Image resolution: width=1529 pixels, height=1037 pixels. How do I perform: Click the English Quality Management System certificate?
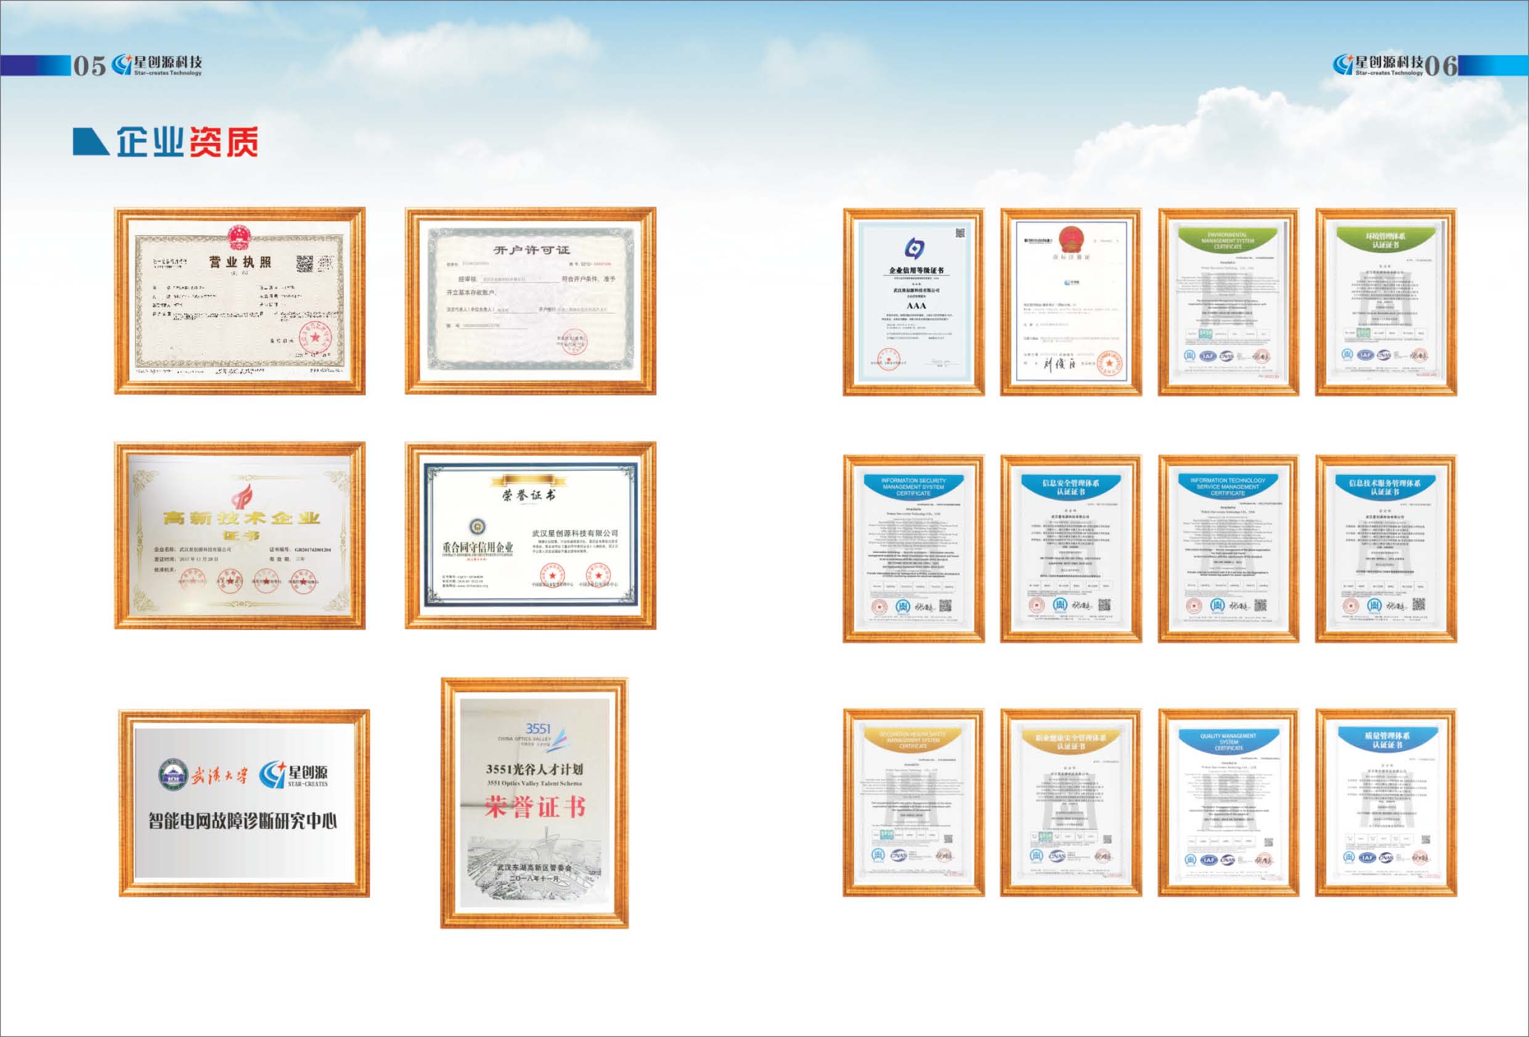point(1228,802)
